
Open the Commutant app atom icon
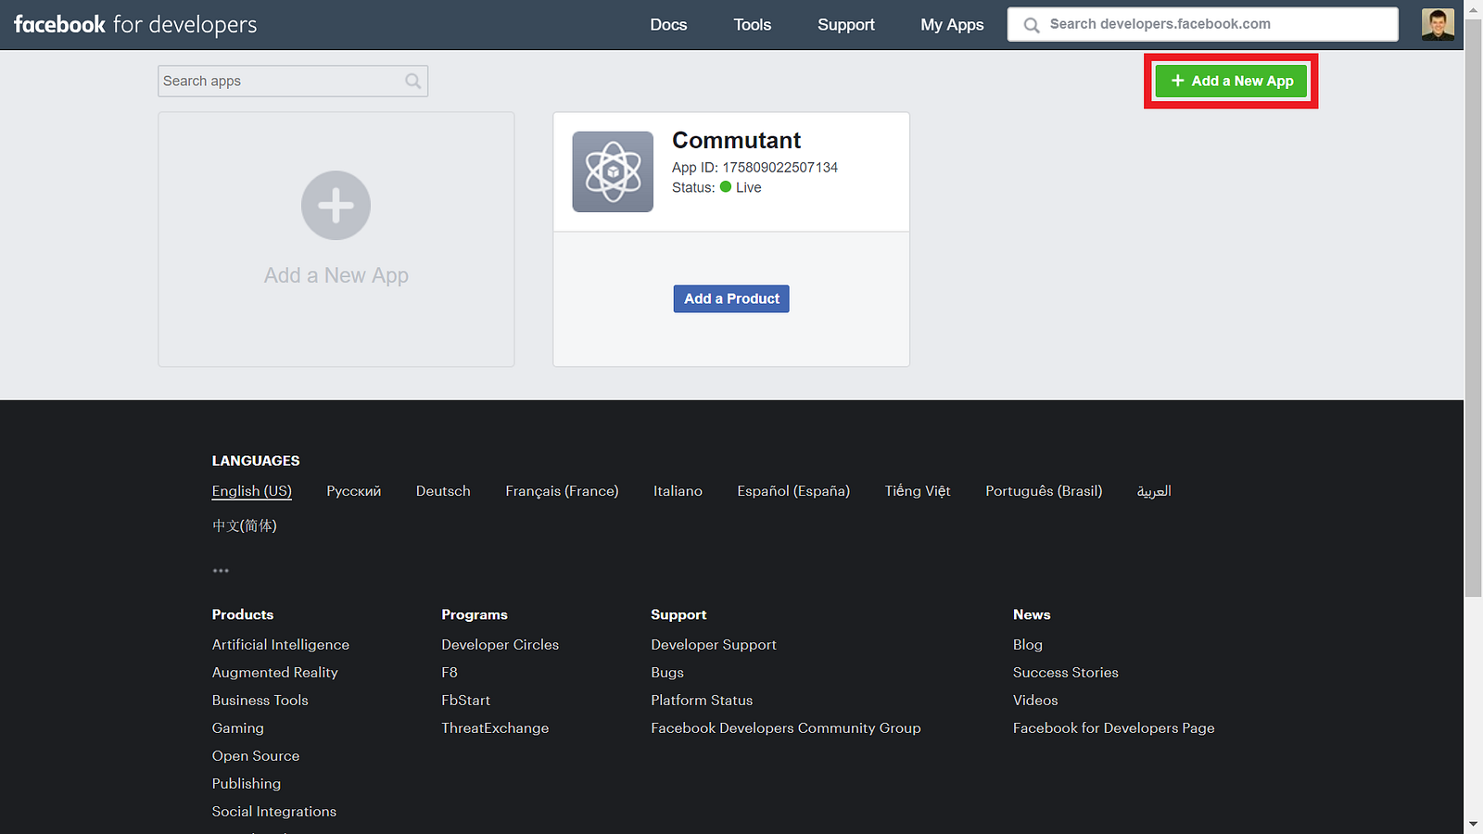click(x=613, y=171)
